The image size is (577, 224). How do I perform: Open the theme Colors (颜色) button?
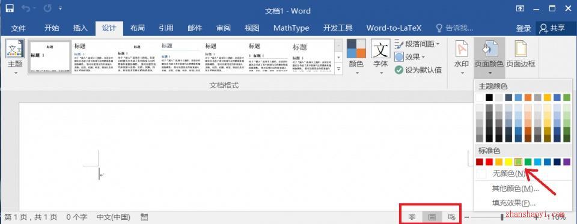click(356, 56)
